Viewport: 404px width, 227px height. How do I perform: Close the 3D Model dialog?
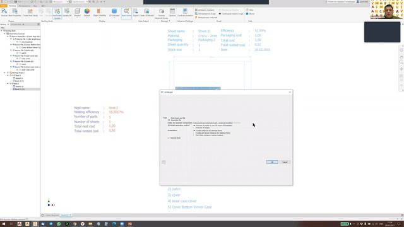point(290,92)
